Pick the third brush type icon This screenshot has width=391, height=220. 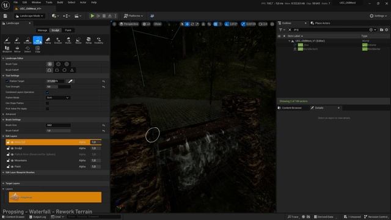point(67,64)
